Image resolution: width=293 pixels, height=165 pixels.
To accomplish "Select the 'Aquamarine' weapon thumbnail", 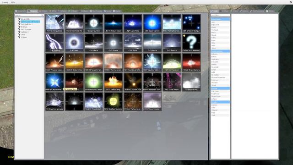I will point(55,82).
